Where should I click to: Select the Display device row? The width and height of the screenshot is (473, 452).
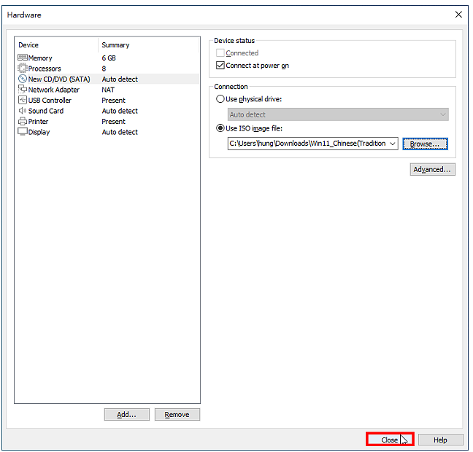[108, 132]
